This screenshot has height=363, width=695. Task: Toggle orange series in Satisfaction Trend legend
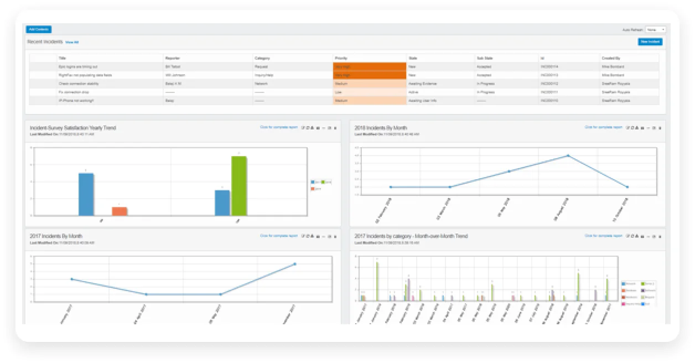coord(313,189)
